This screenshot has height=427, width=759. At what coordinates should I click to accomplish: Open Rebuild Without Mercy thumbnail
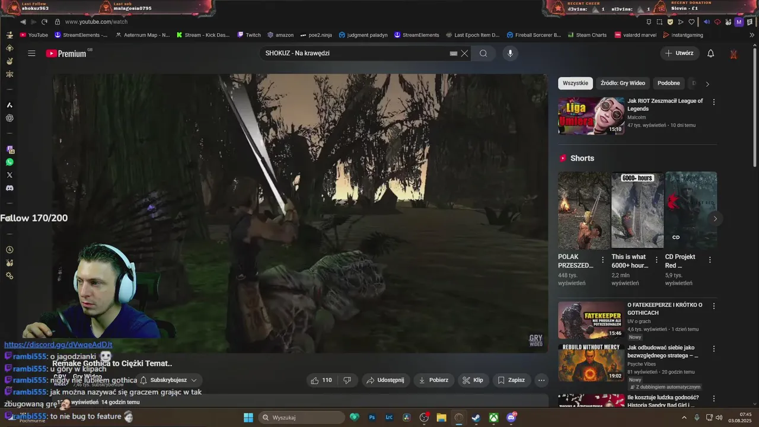pyautogui.click(x=591, y=363)
